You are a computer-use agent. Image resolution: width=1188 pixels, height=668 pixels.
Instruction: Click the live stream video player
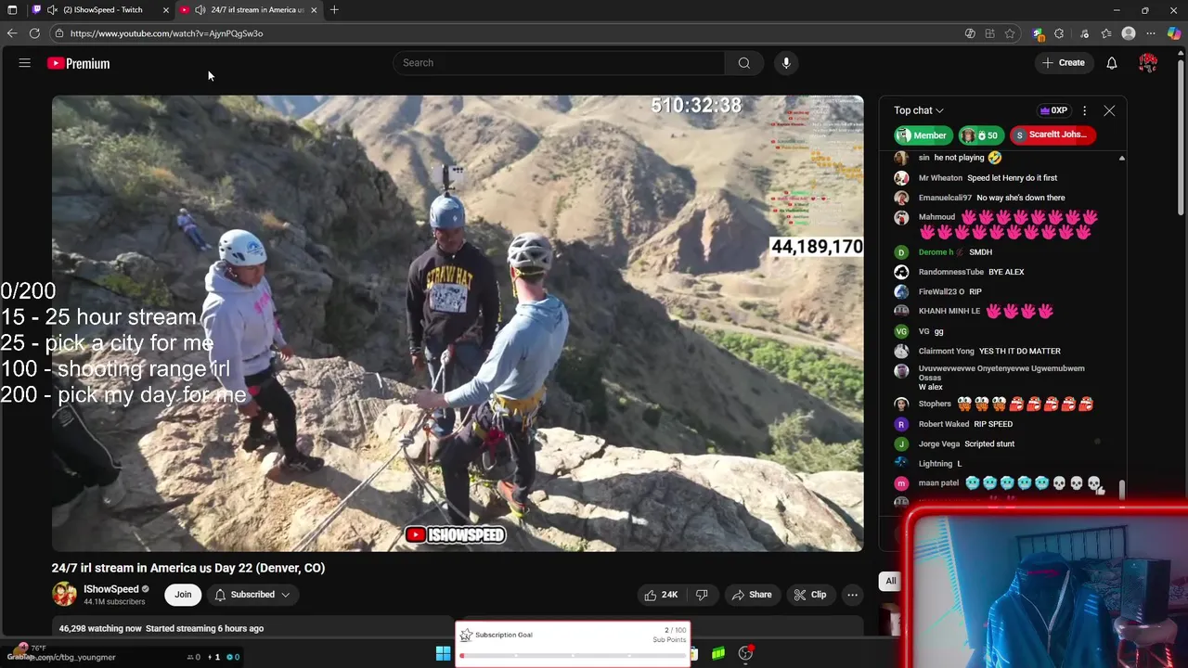pos(458,323)
